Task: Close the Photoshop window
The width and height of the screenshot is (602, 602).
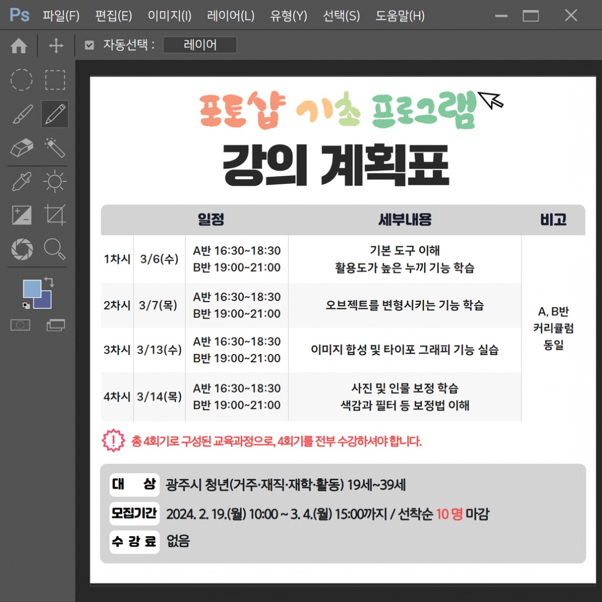Action: (571, 15)
